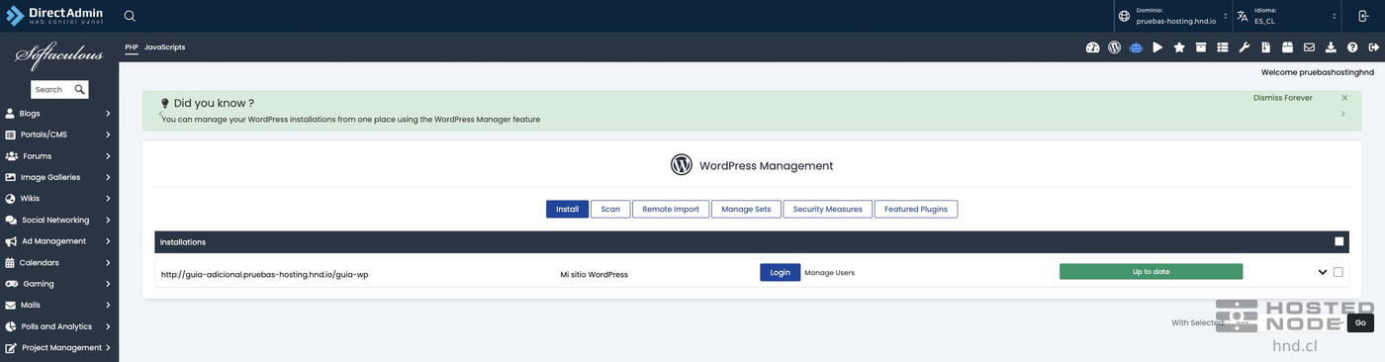
Task: Click the Calendars category icon
Action: 11,263
